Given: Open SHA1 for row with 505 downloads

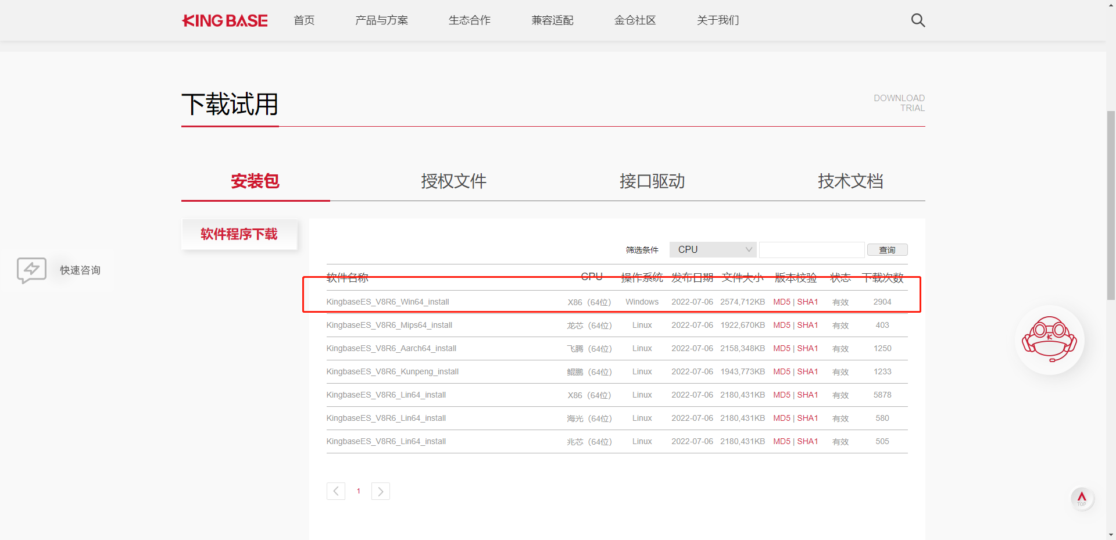Looking at the screenshot, I should click(x=807, y=441).
